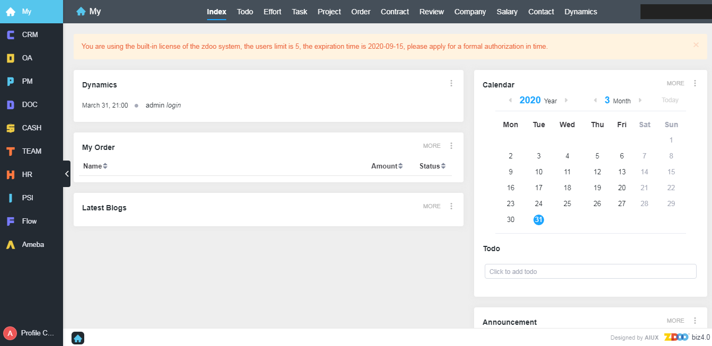Image resolution: width=712 pixels, height=346 pixels.
Task: Open the CRM module icon in sidebar
Action: point(11,35)
